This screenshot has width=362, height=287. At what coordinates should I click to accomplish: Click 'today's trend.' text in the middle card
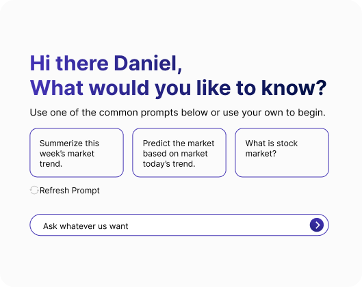[169, 164]
